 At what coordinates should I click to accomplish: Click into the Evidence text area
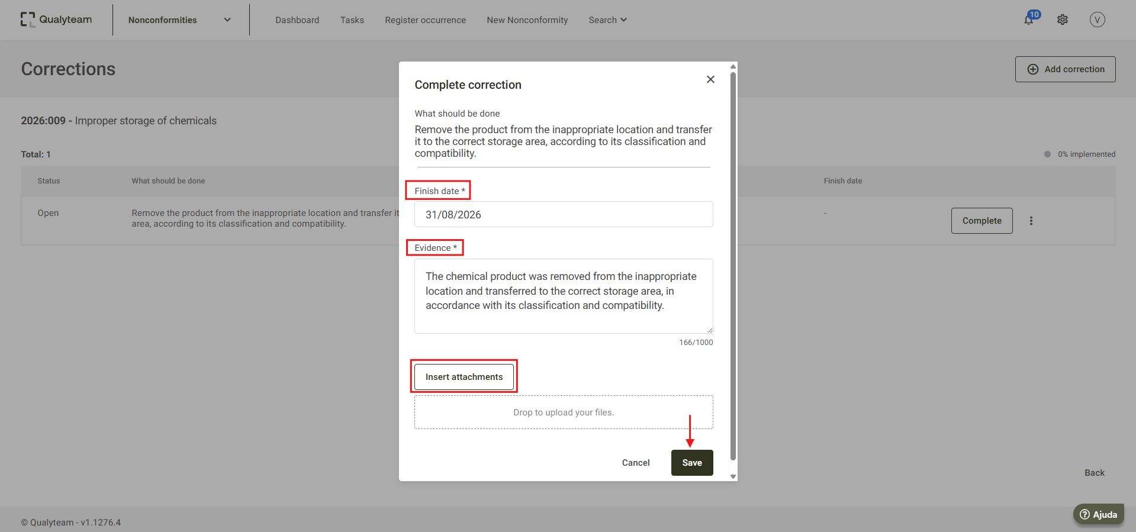coord(564,296)
